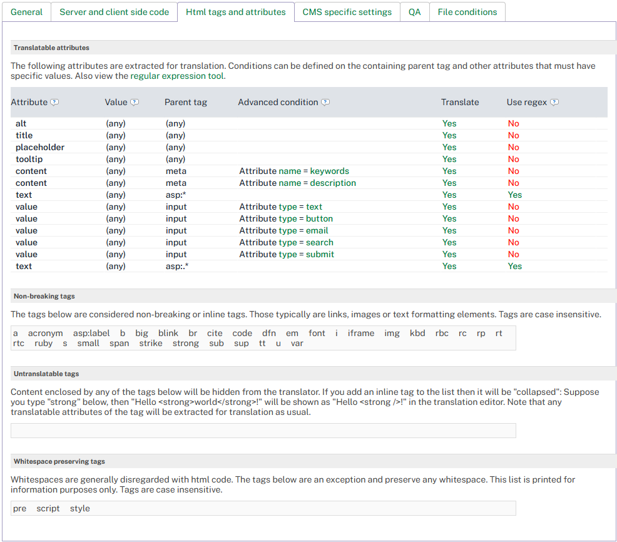617x542 pixels.
Task: Click condition 'name = keywords'
Action: (313, 171)
